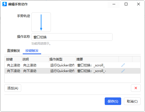This screenshot has width=145, height=112.
Task: Switch to the 直接触发 tab
Action: (14, 51)
